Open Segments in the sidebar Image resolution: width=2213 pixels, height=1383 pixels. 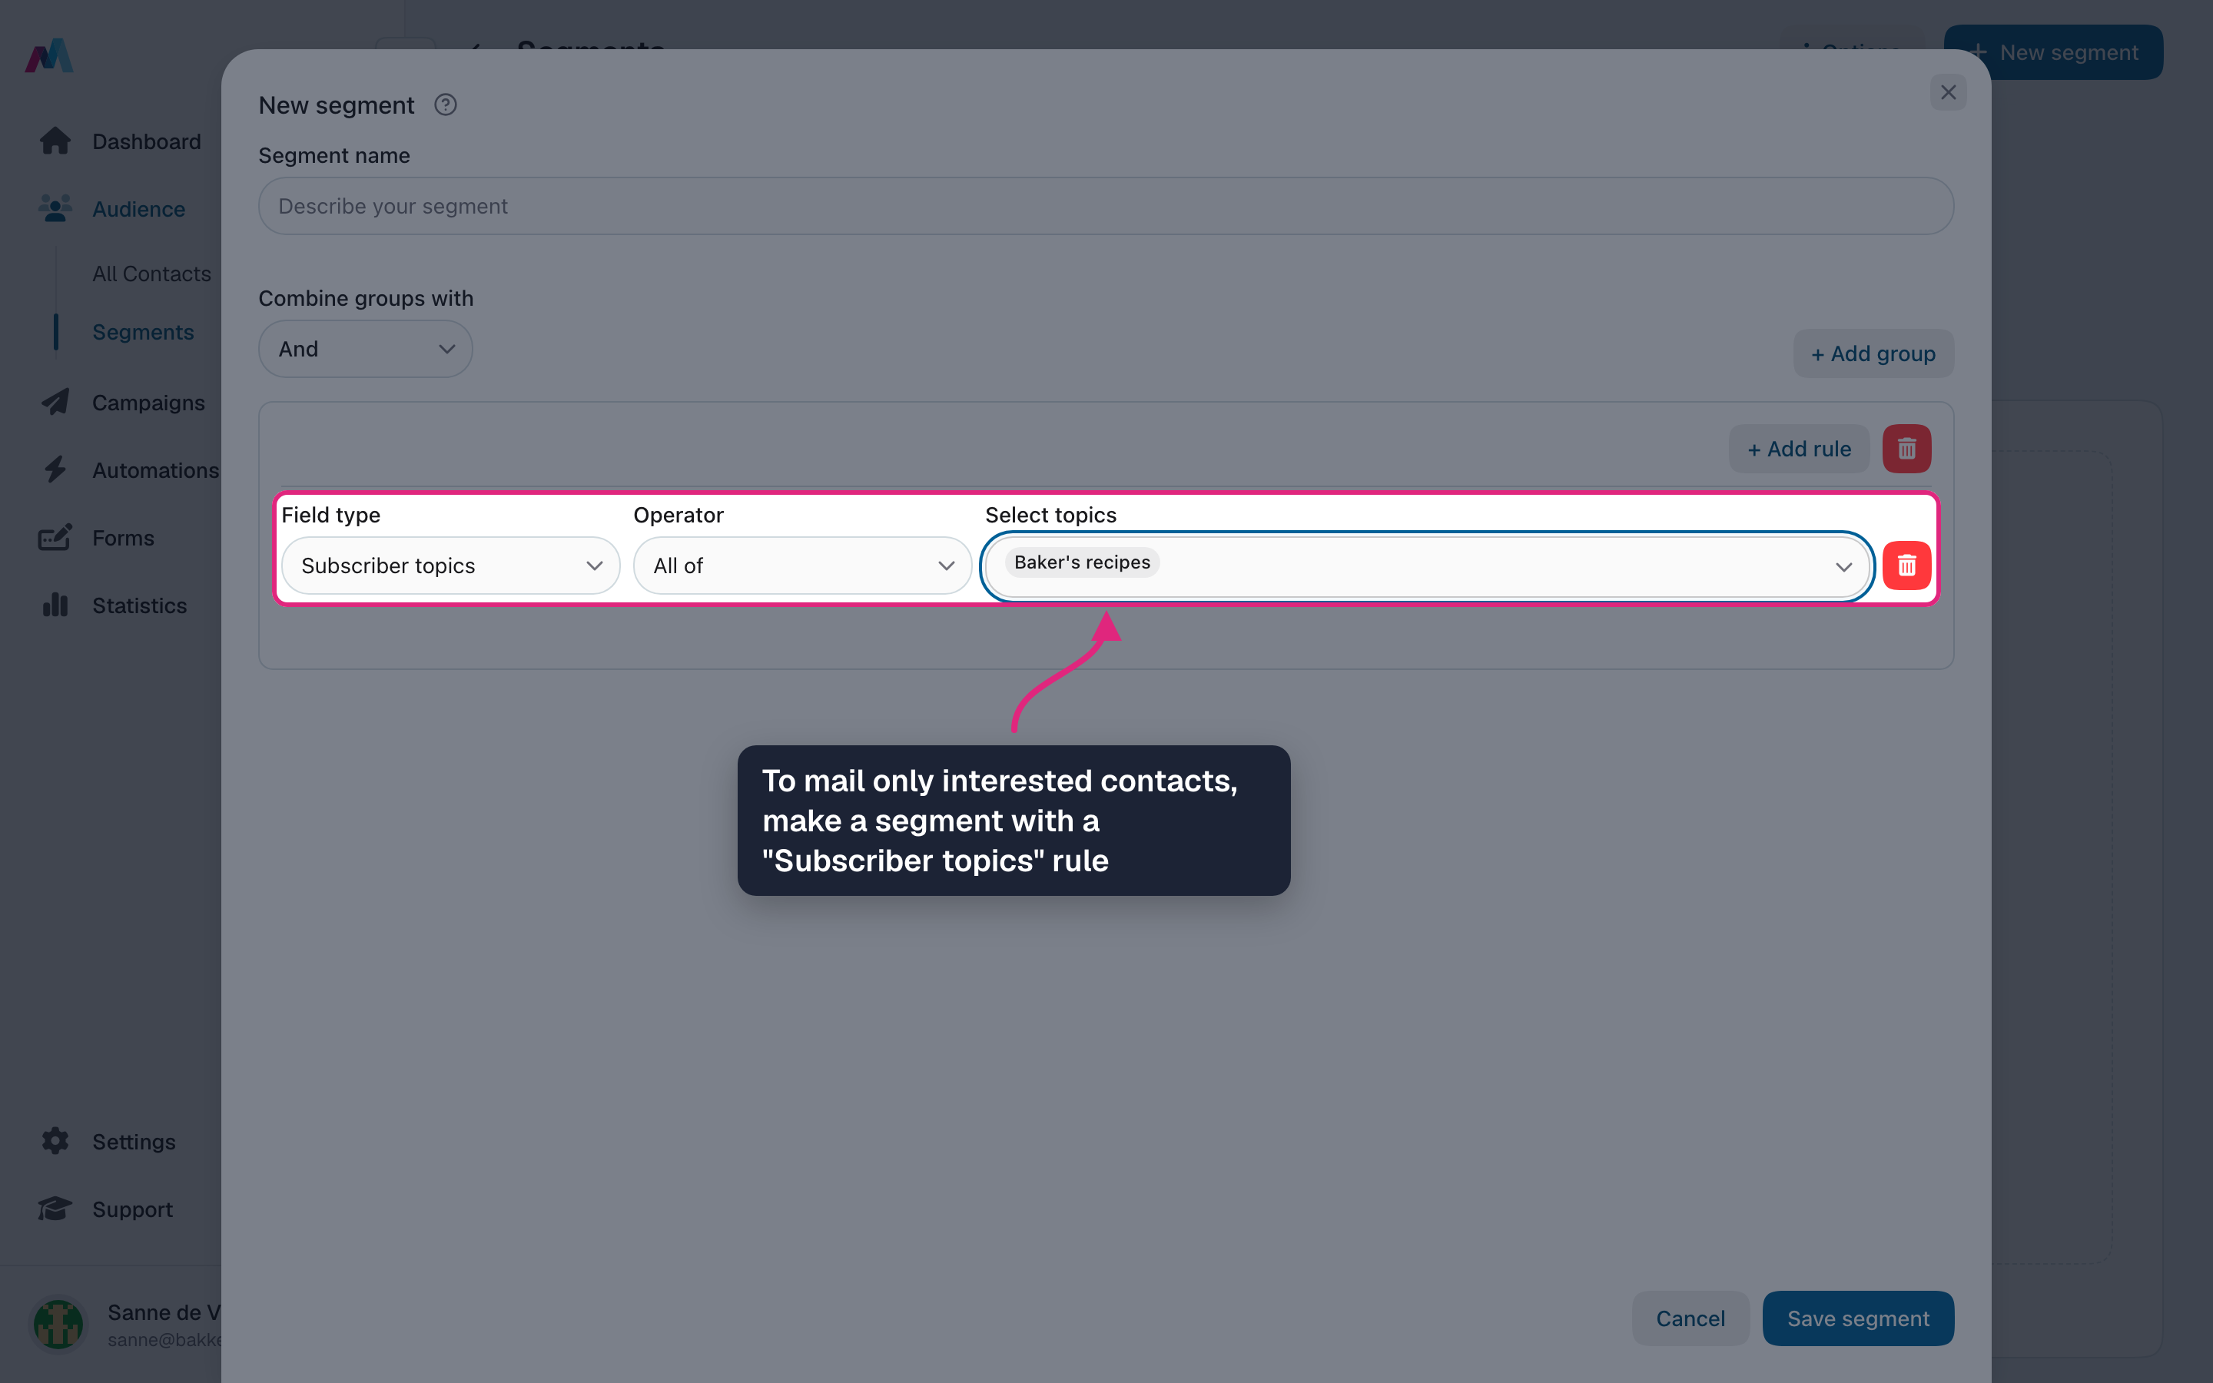click(143, 332)
